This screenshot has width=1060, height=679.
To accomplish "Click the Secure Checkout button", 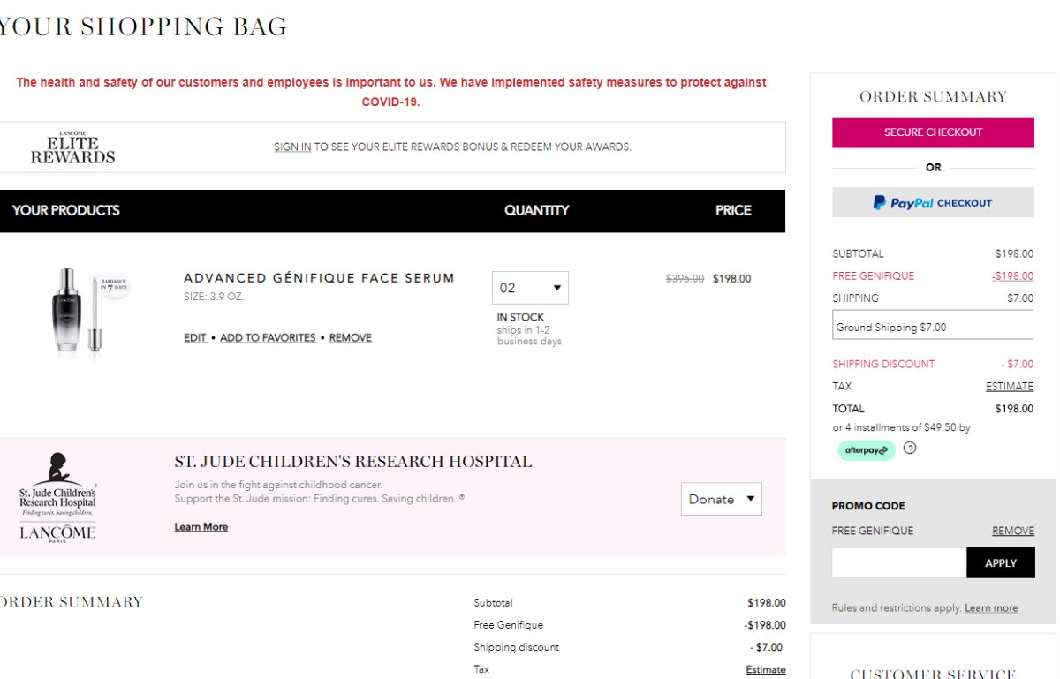I will click(933, 132).
